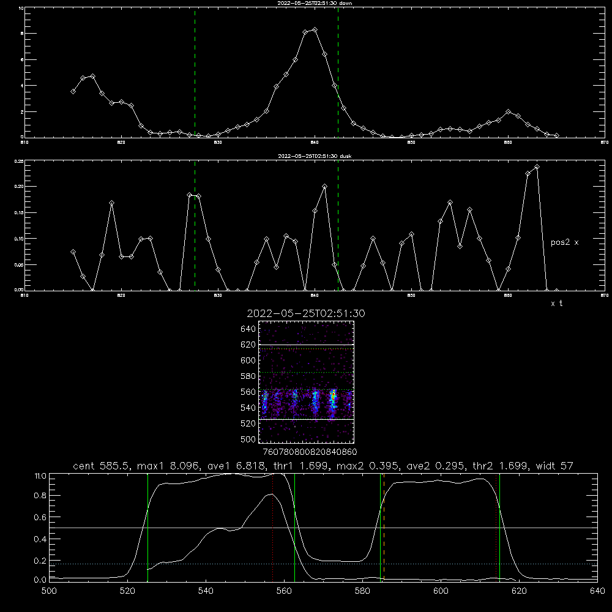This screenshot has height=612, width=612.
Task: Click the right green dashed line in dusk plot
Action: (x=338, y=225)
